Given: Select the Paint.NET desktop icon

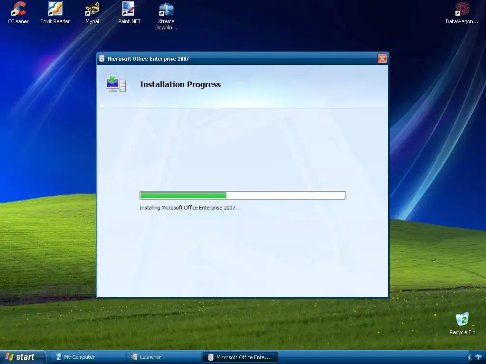Looking at the screenshot, I should [x=129, y=12].
